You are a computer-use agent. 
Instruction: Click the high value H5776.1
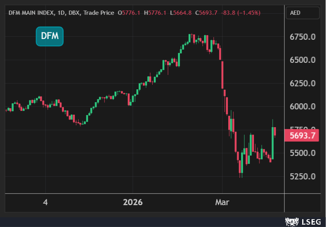click(155, 13)
